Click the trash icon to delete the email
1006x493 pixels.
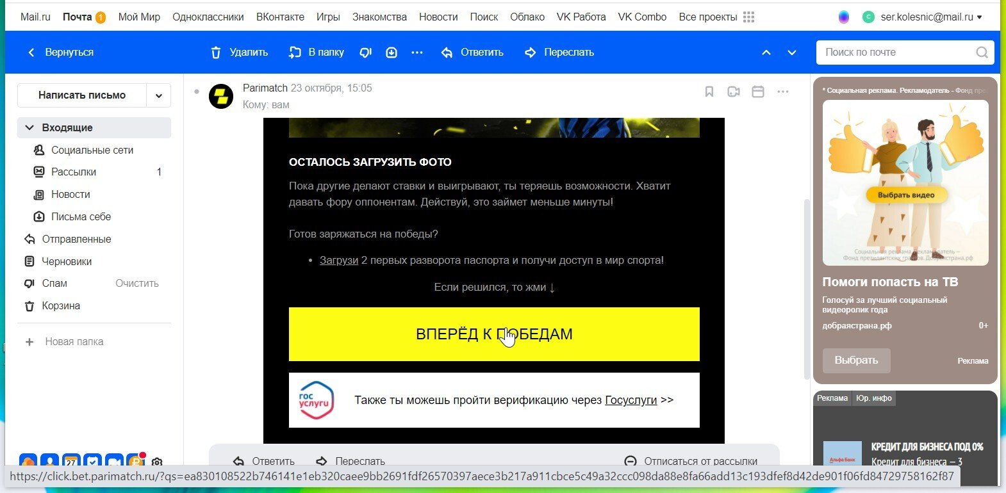point(216,53)
